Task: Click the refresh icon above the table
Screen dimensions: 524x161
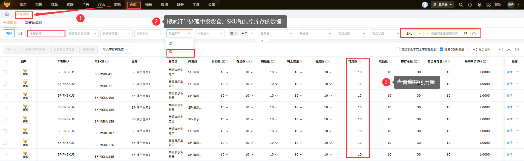Action: 501,49
